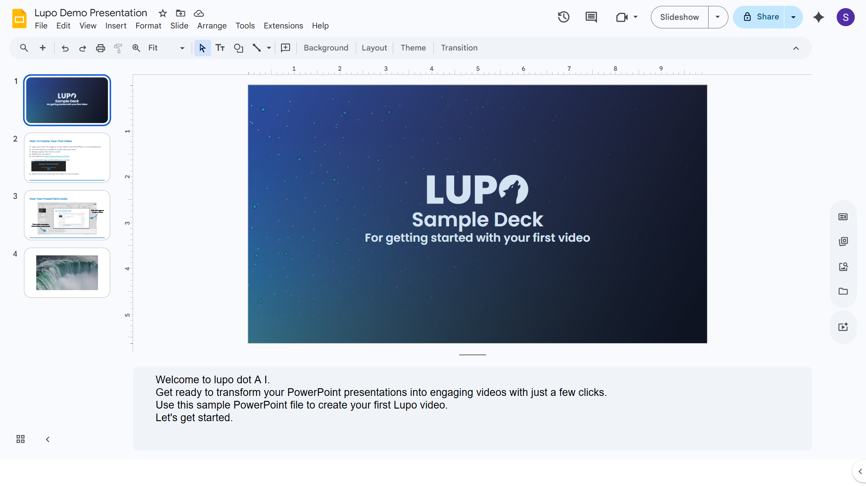Viewport: 866px width, 487px height.
Task: Expand the meeting options arrow
Action: pos(636,17)
